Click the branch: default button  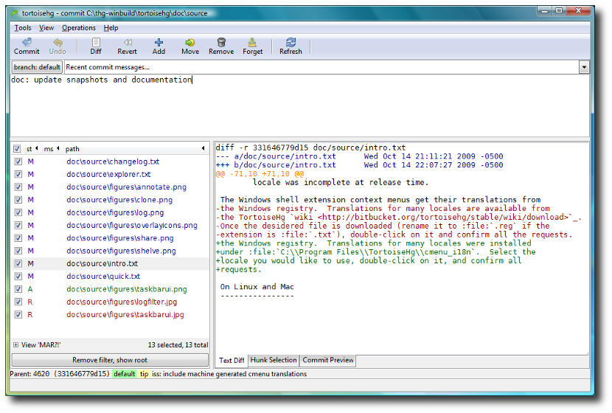tap(37, 67)
